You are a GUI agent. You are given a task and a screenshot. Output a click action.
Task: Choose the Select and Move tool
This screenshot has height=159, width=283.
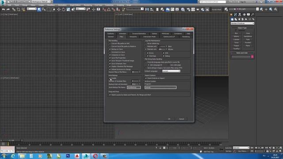(x=59, y=9)
